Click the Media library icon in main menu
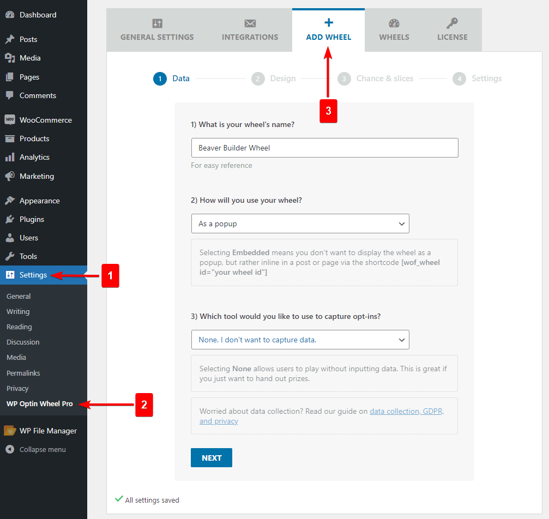Image resolution: width=549 pixels, height=519 pixels. [x=10, y=58]
